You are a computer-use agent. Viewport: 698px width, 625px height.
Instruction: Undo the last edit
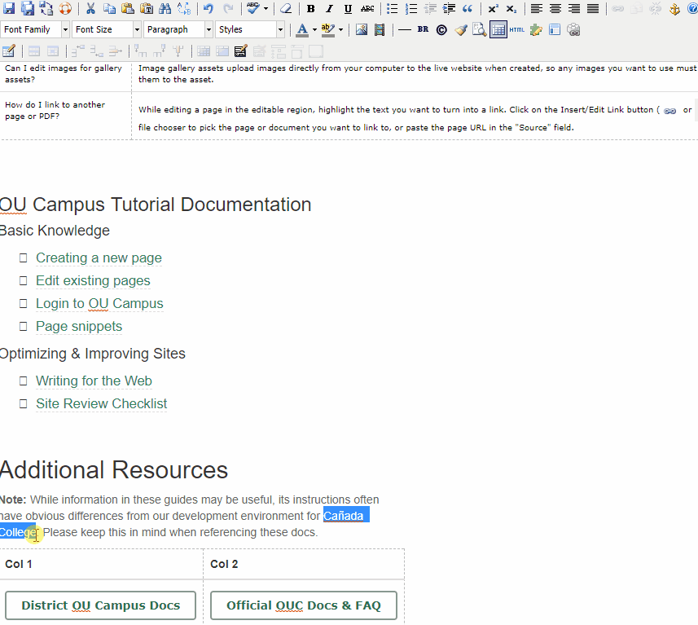pyautogui.click(x=209, y=8)
